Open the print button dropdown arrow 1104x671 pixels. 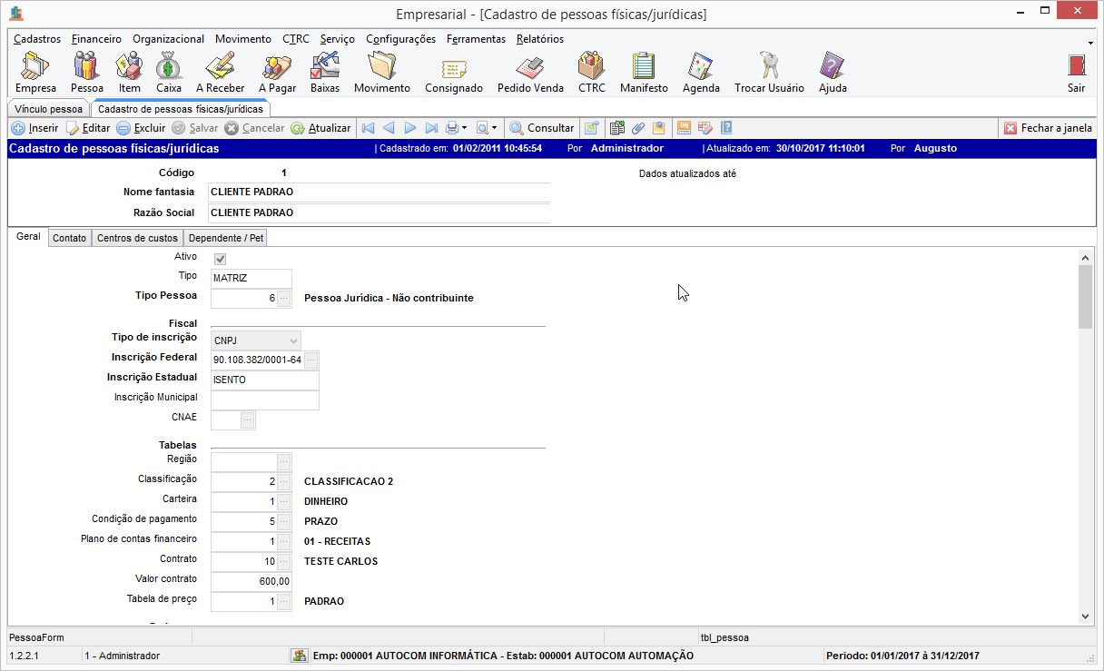click(x=464, y=128)
